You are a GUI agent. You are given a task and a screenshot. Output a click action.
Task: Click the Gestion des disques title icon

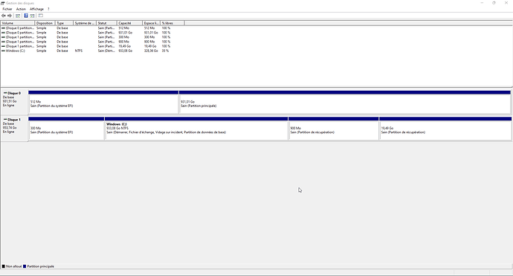3,3
